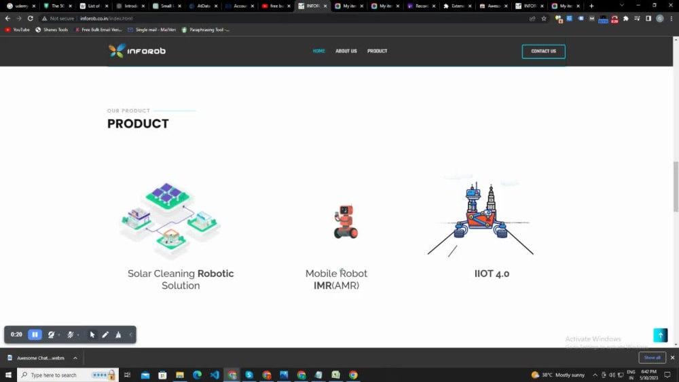Open the Windows Start menu
Image resolution: width=679 pixels, height=382 pixels.
8,375
